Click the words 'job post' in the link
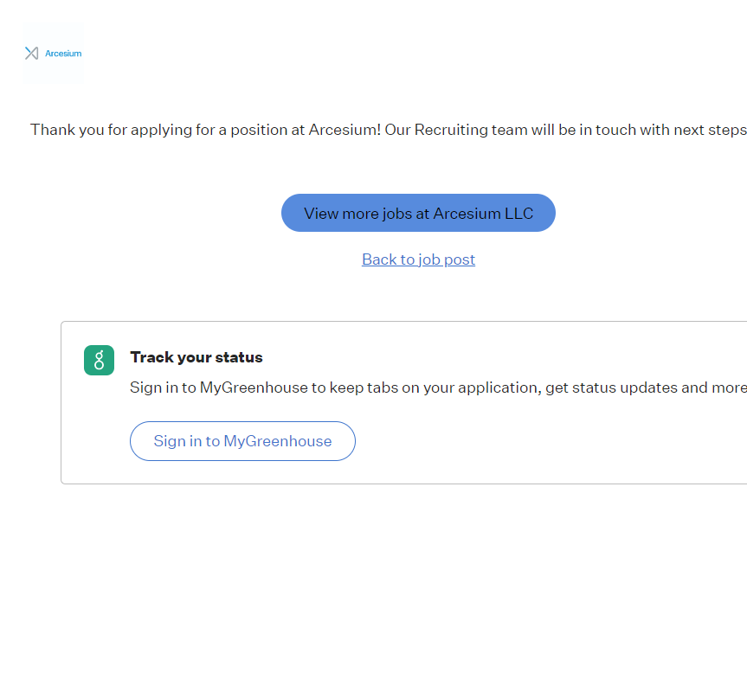 [x=447, y=259]
